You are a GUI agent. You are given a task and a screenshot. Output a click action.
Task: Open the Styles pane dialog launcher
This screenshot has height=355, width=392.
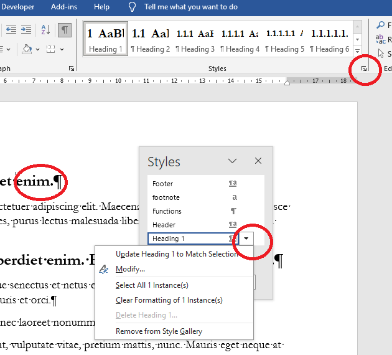[364, 69]
